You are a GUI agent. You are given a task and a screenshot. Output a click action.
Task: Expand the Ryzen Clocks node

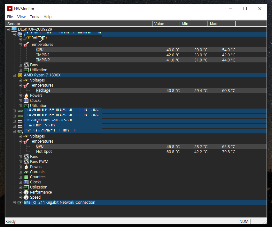[20, 101]
